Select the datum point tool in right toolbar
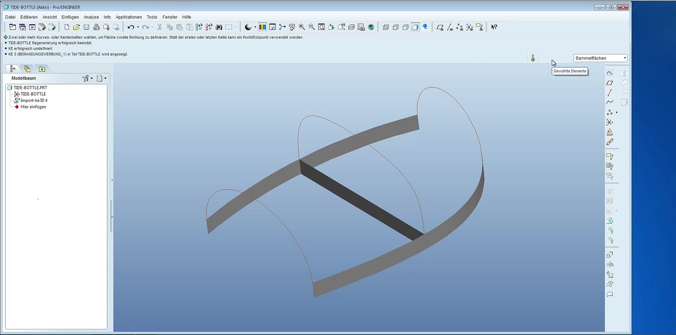Image resolution: width=676 pixels, height=335 pixels. click(609, 113)
